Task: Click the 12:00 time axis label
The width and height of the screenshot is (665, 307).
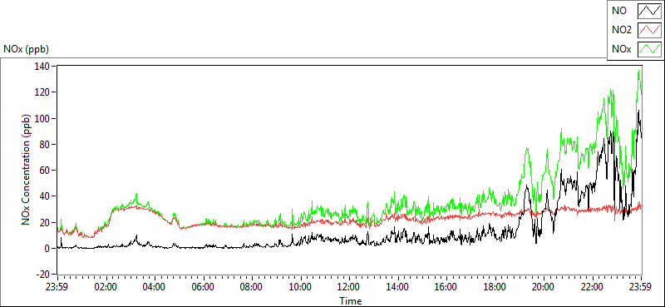Action: click(349, 286)
